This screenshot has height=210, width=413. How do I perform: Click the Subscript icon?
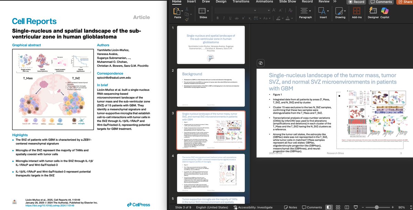pos(250,19)
